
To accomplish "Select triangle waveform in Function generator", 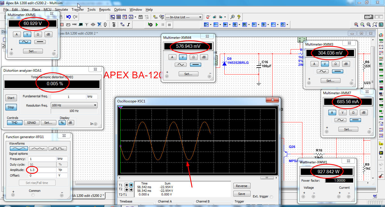I will (x=38, y=148).
